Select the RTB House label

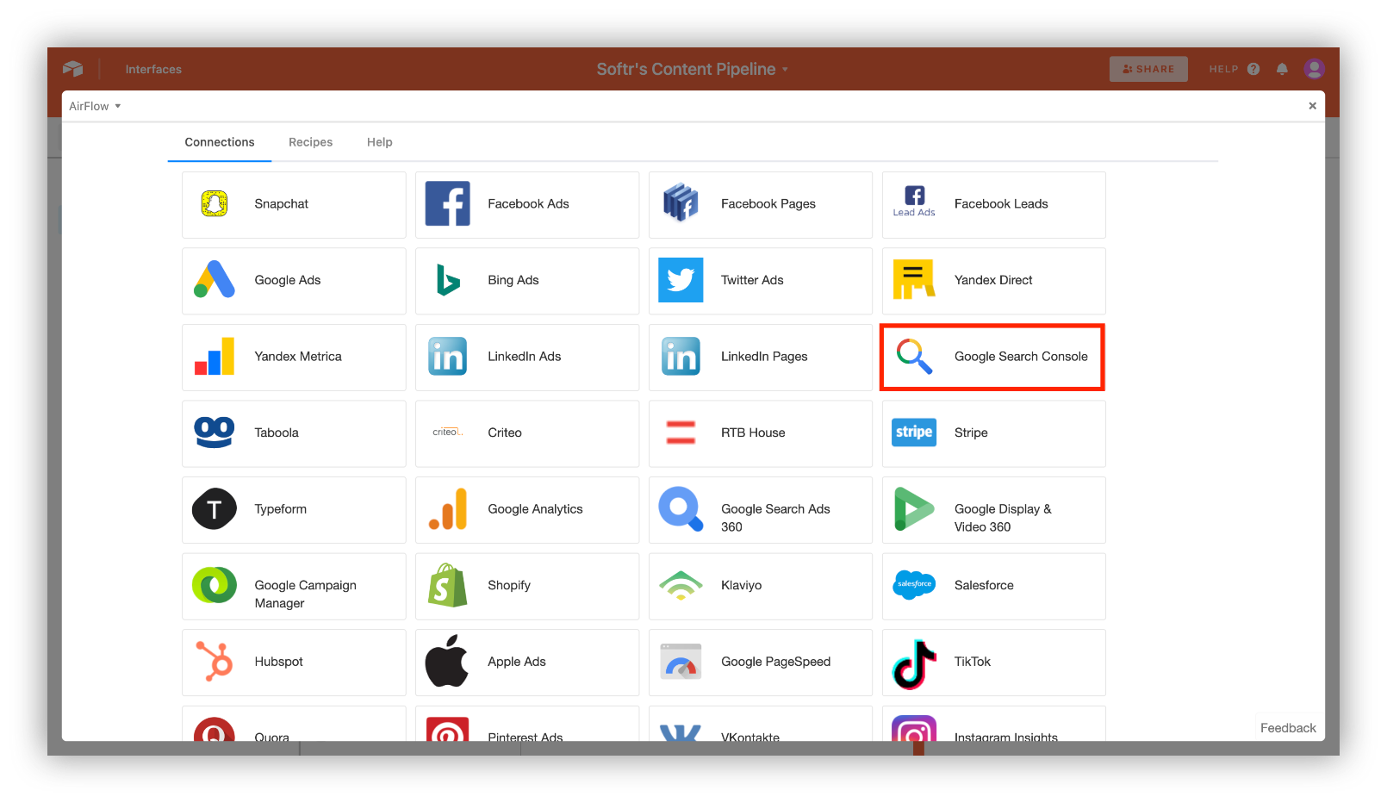pyautogui.click(x=753, y=433)
